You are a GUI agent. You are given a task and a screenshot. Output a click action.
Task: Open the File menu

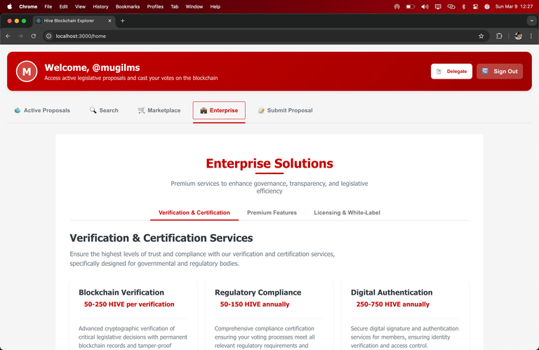point(48,6)
